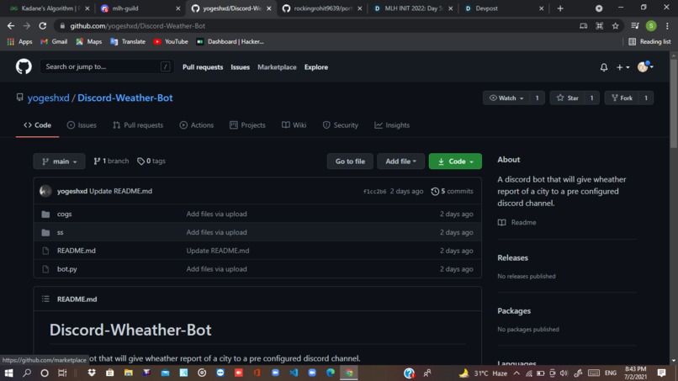The height and width of the screenshot is (381, 678).
Task: Open a new browser tab
Action: pyautogui.click(x=560, y=8)
